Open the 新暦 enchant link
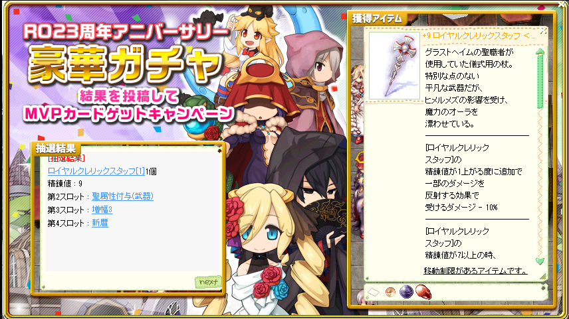Viewport: 569px width, 319px height. point(100,223)
